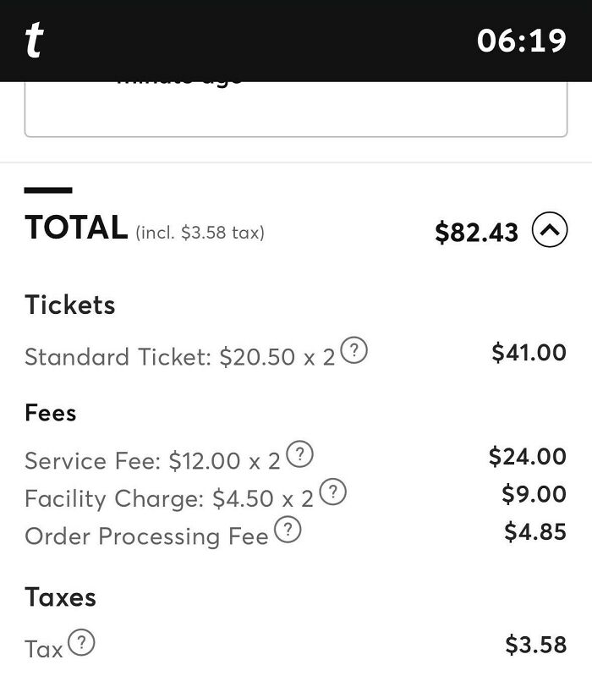Open the Ticketmaster logo menu
The image size is (592, 687).
click(33, 41)
